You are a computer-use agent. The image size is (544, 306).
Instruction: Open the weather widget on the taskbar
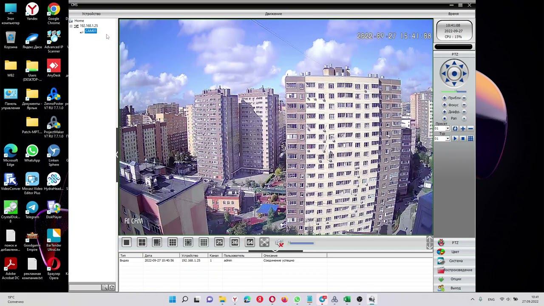pyautogui.click(x=16, y=300)
